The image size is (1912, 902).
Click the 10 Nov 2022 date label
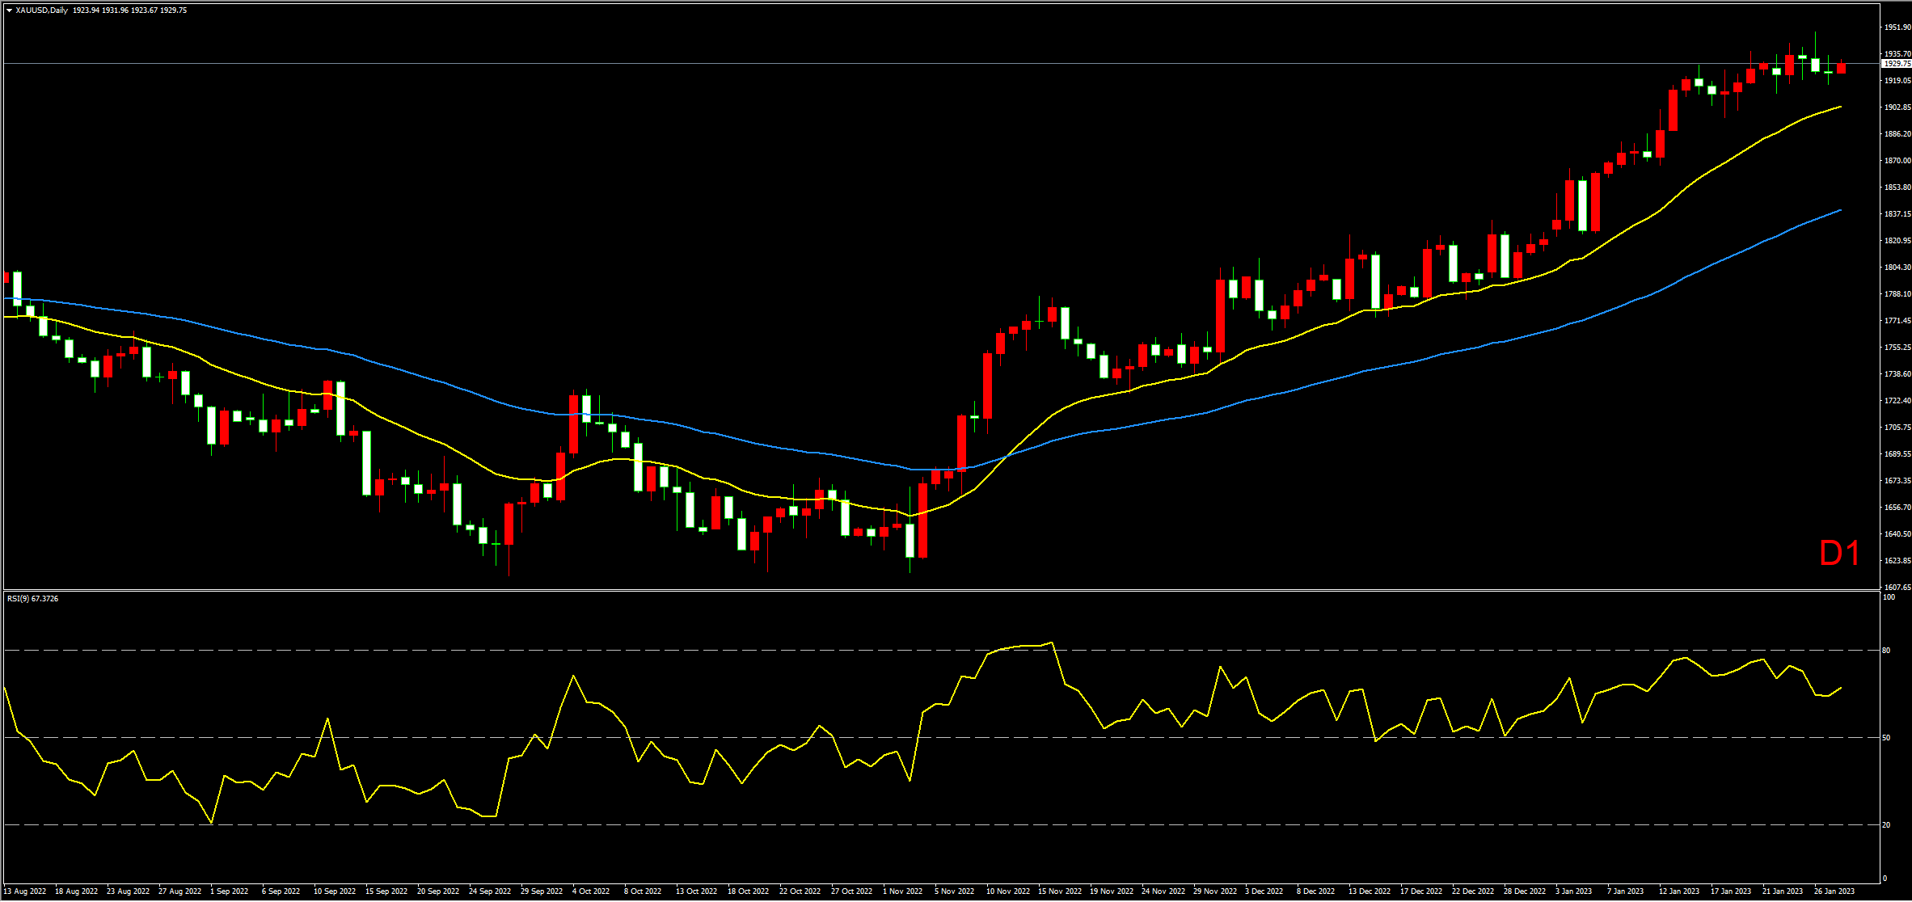tap(1008, 891)
